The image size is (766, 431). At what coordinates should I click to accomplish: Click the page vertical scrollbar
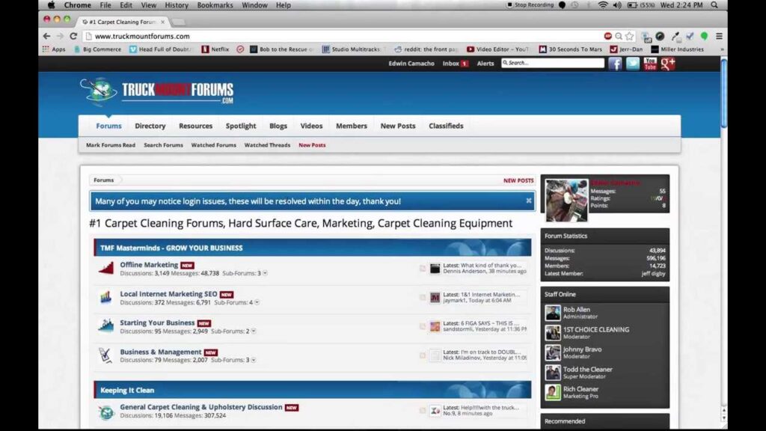tap(723, 93)
